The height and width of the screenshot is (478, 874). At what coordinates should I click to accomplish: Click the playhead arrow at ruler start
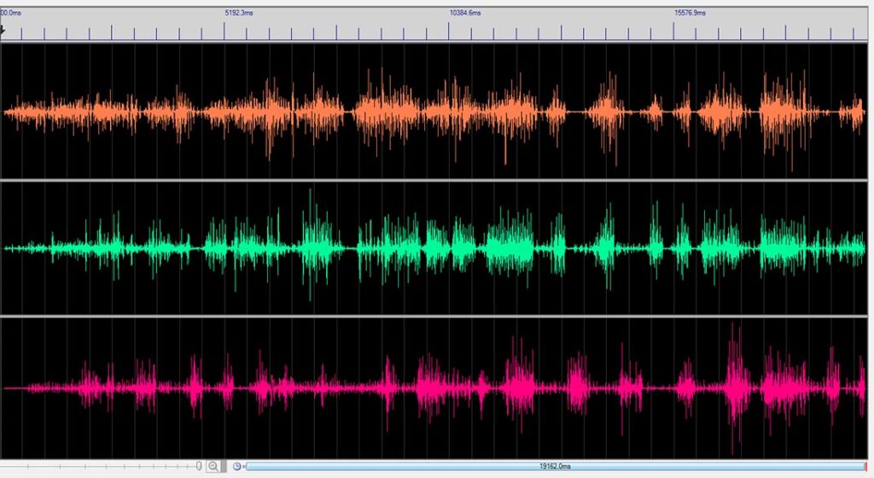pos(3,30)
